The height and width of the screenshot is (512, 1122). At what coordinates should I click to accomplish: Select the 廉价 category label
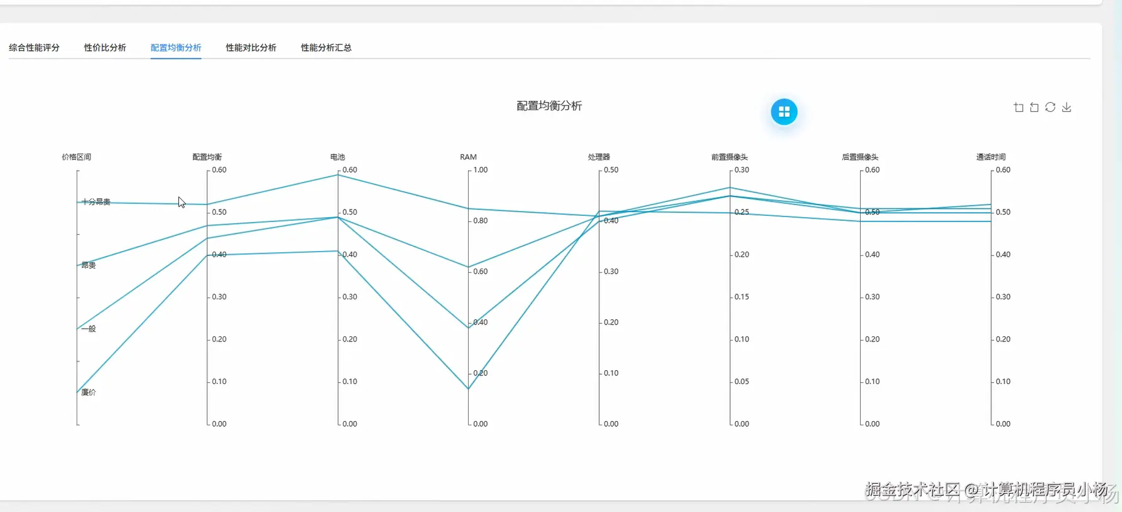pyautogui.click(x=89, y=392)
